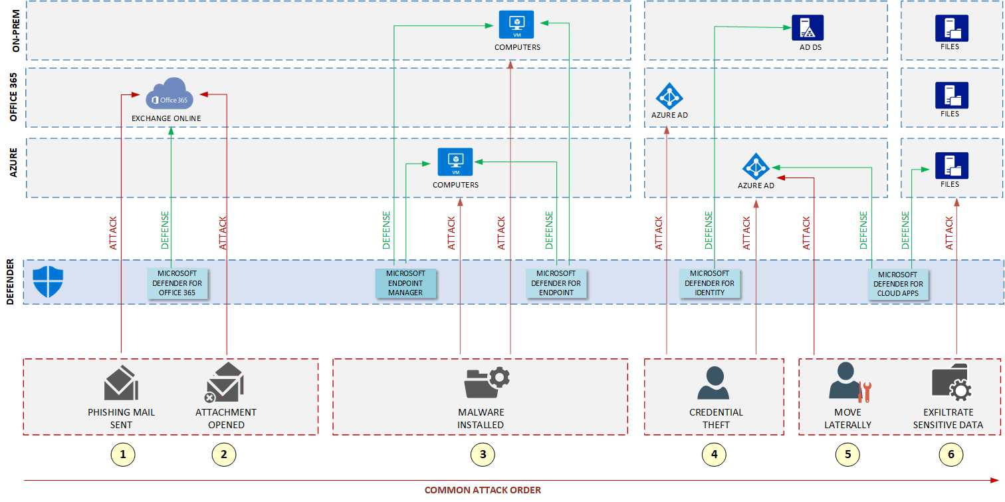Click the COMPUTERS label in the on-prem row
1005x502 pixels.
tap(517, 47)
